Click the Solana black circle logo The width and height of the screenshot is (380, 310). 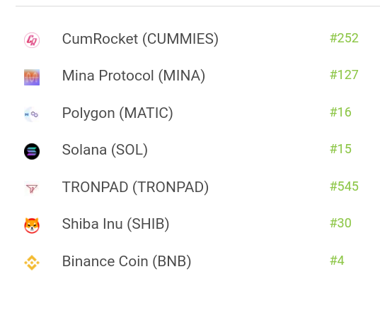pyautogui.click(x=32, y=151)
